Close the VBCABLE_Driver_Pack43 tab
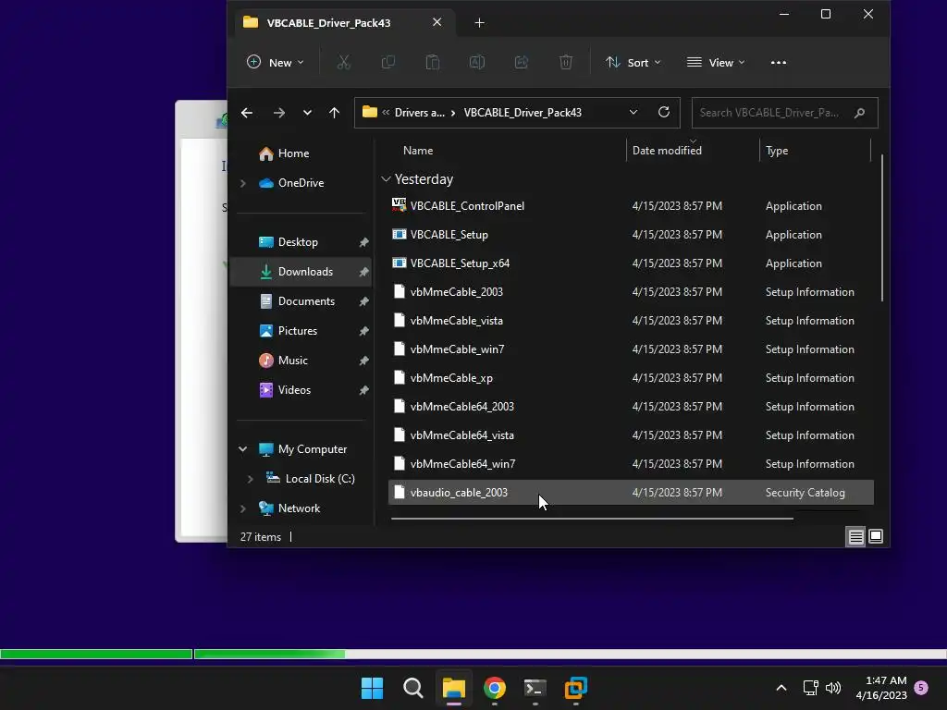The height and width of the screenshot is (710, 947). pyautogui.click(x=437, y=22)
